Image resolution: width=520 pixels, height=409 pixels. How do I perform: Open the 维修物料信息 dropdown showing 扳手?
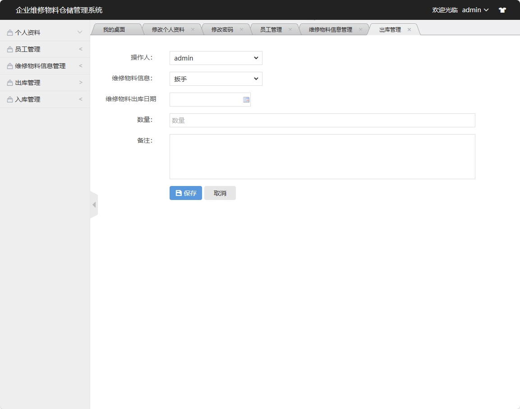[x=216, y=79]
